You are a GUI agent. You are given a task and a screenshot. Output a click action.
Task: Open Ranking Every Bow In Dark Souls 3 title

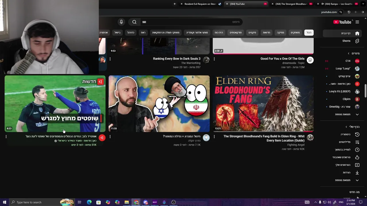(x=177, y=59)
